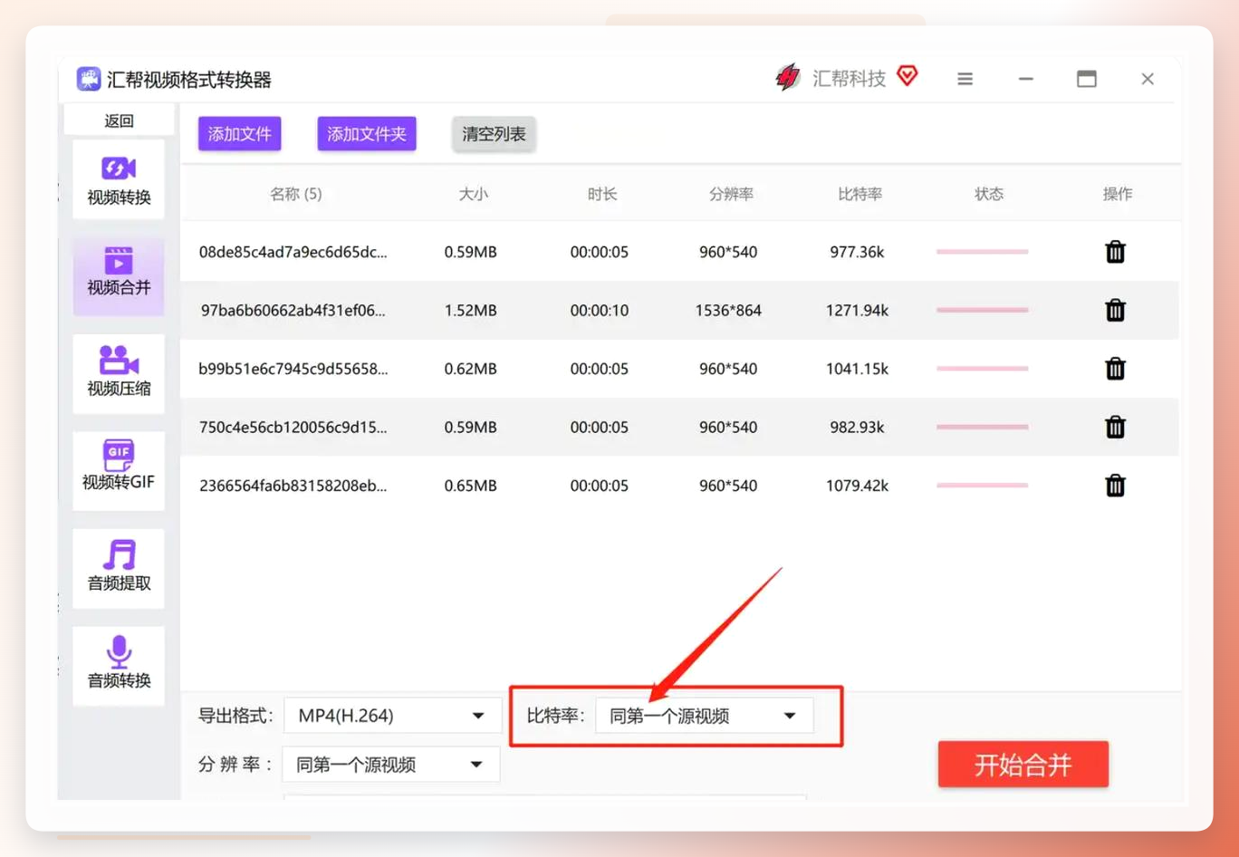Click the 汇帮科技 red lightning logo
The image size is (1239, 857).
pos(788,78)
